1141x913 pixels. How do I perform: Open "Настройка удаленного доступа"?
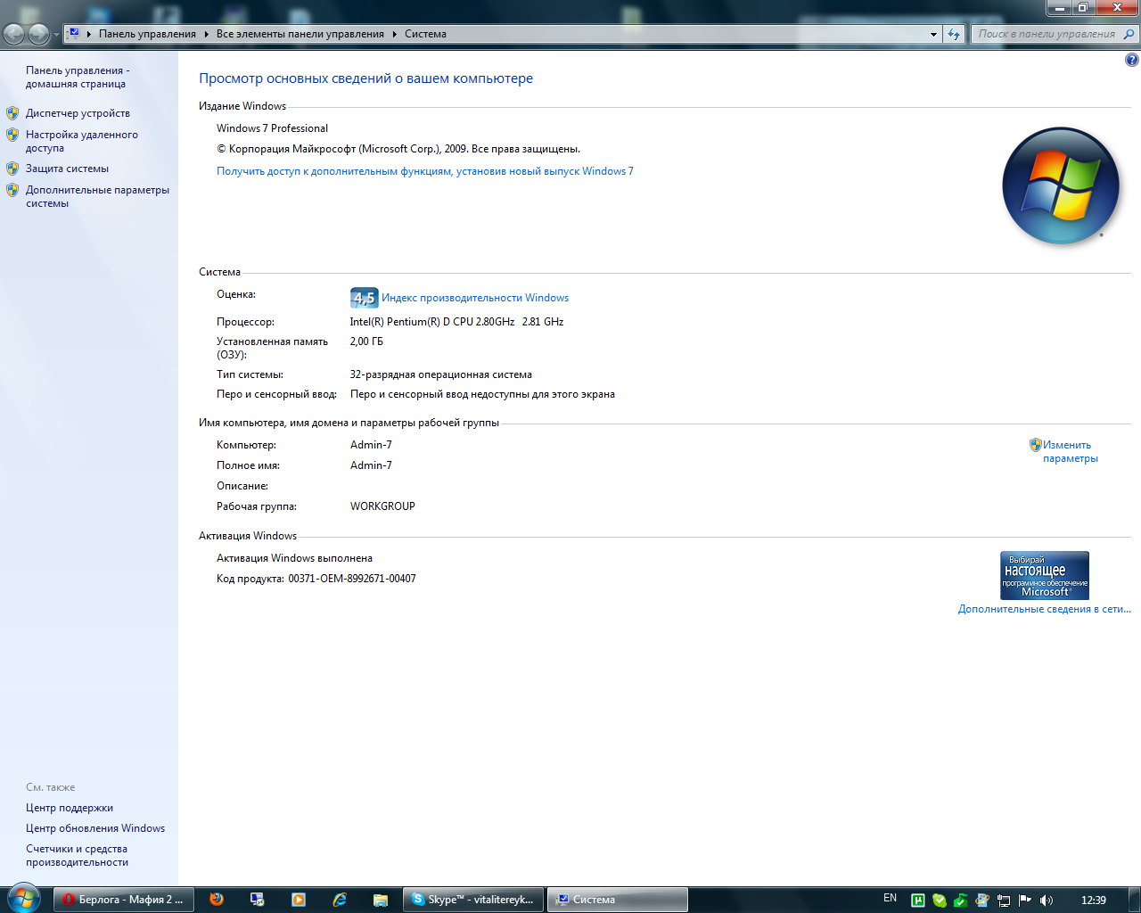pos(82,141)
